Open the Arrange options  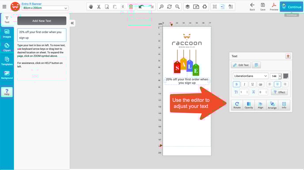click(272, 105)
